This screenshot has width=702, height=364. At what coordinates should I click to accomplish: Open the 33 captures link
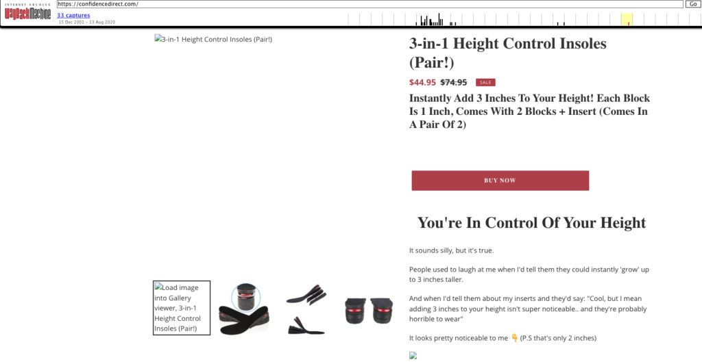click(73, 15)
